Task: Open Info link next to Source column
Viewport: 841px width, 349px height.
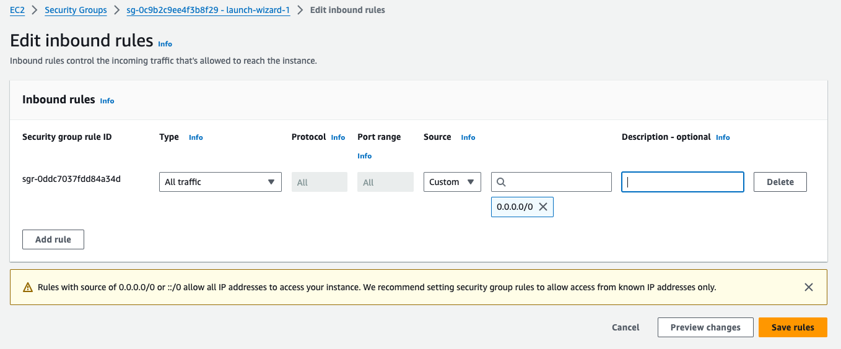Action: tap(468, 137)
